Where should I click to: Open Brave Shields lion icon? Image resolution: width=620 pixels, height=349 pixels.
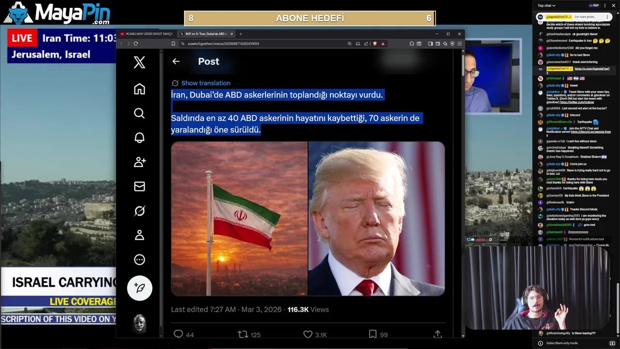374,44
